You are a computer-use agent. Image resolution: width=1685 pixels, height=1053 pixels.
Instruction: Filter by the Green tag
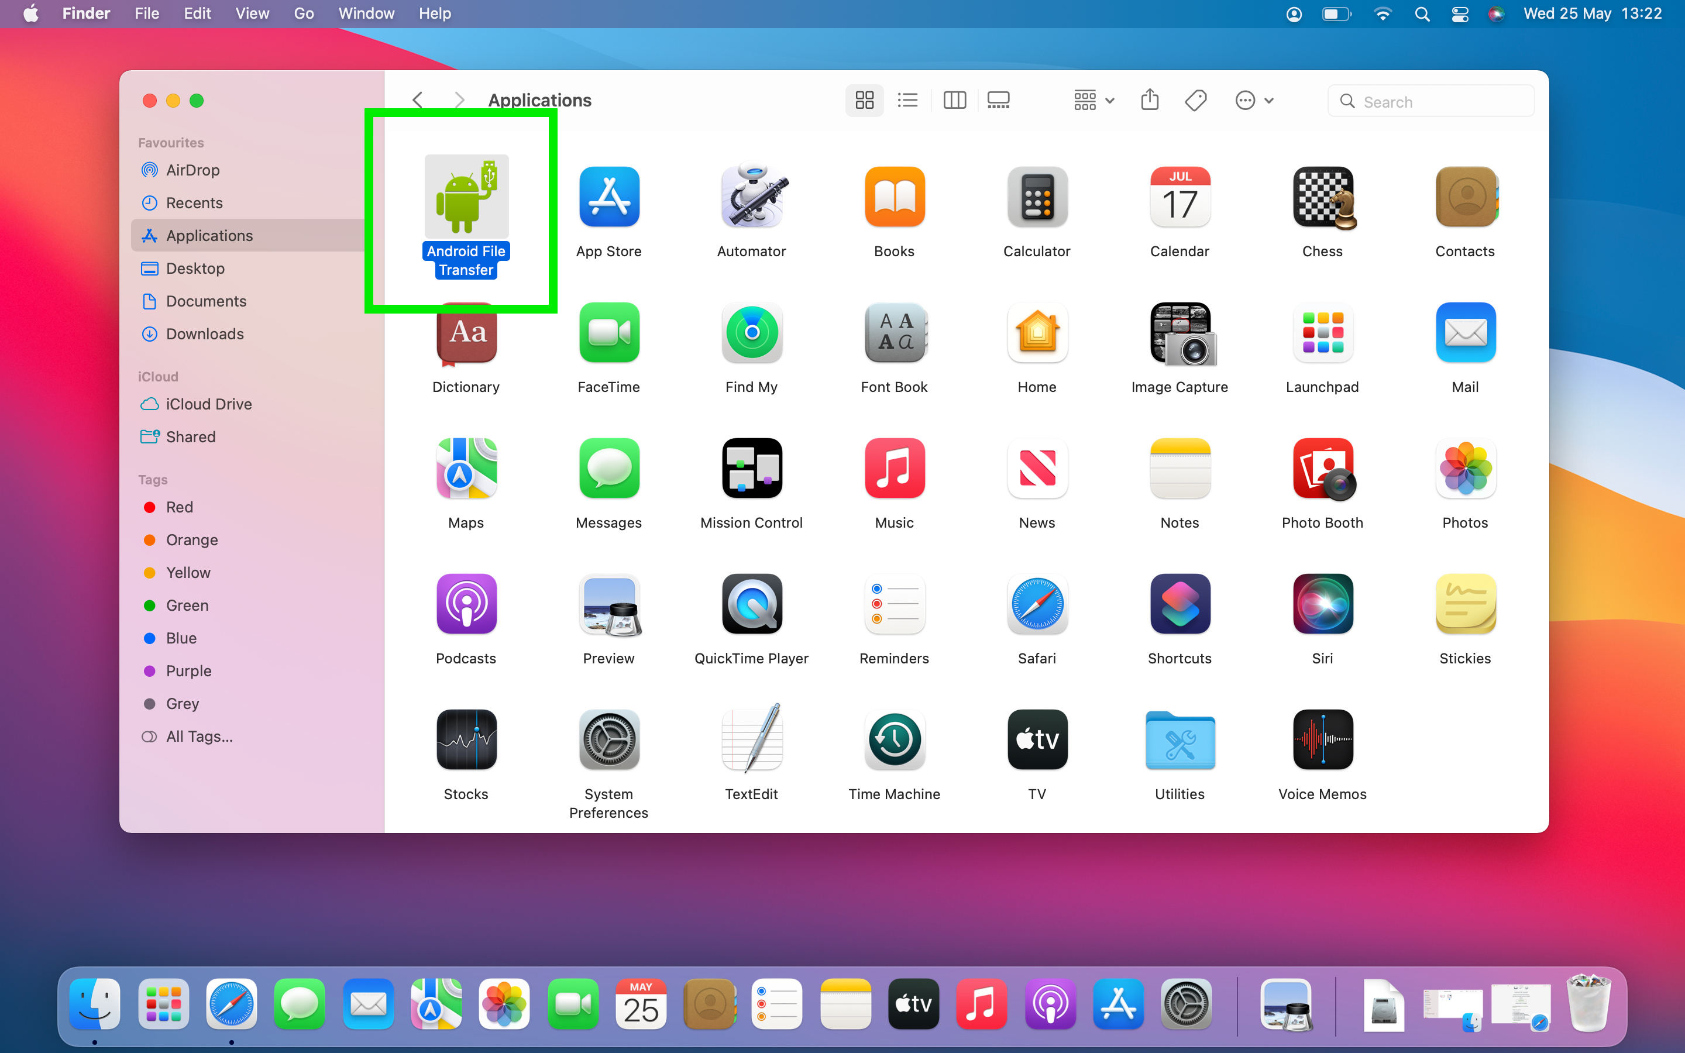coord(249,605)
